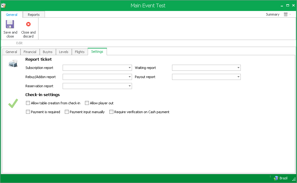Screen dimensions: 297x183
Task: Click the Edit group label
Action: (x=19, y=43)
